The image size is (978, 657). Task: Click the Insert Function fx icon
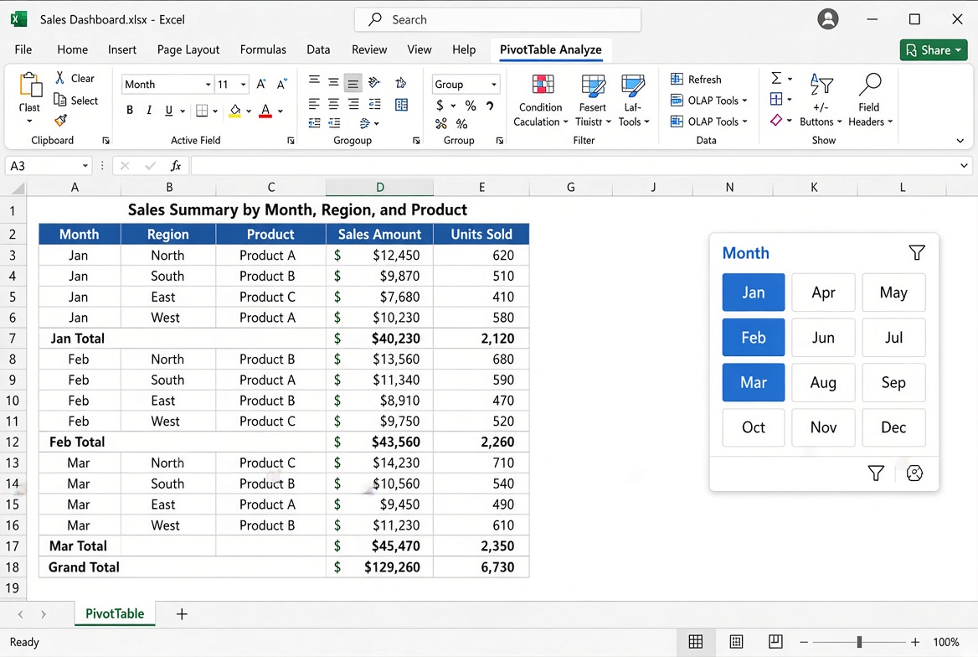(176, 165)
